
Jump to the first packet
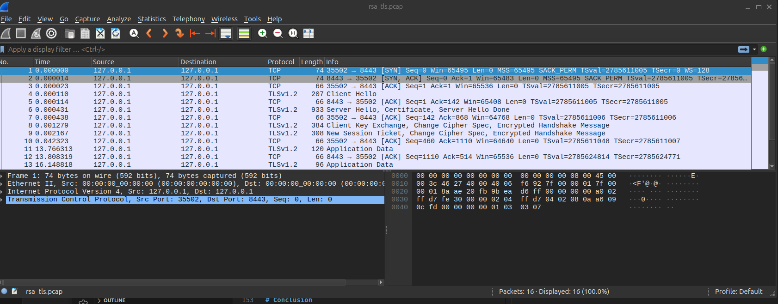[195, 33]
